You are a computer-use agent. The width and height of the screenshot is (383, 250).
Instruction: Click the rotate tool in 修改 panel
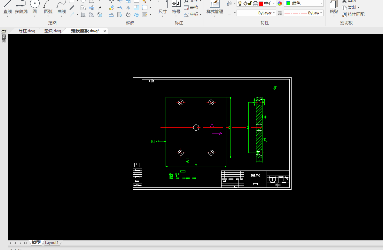coord(128,15)
